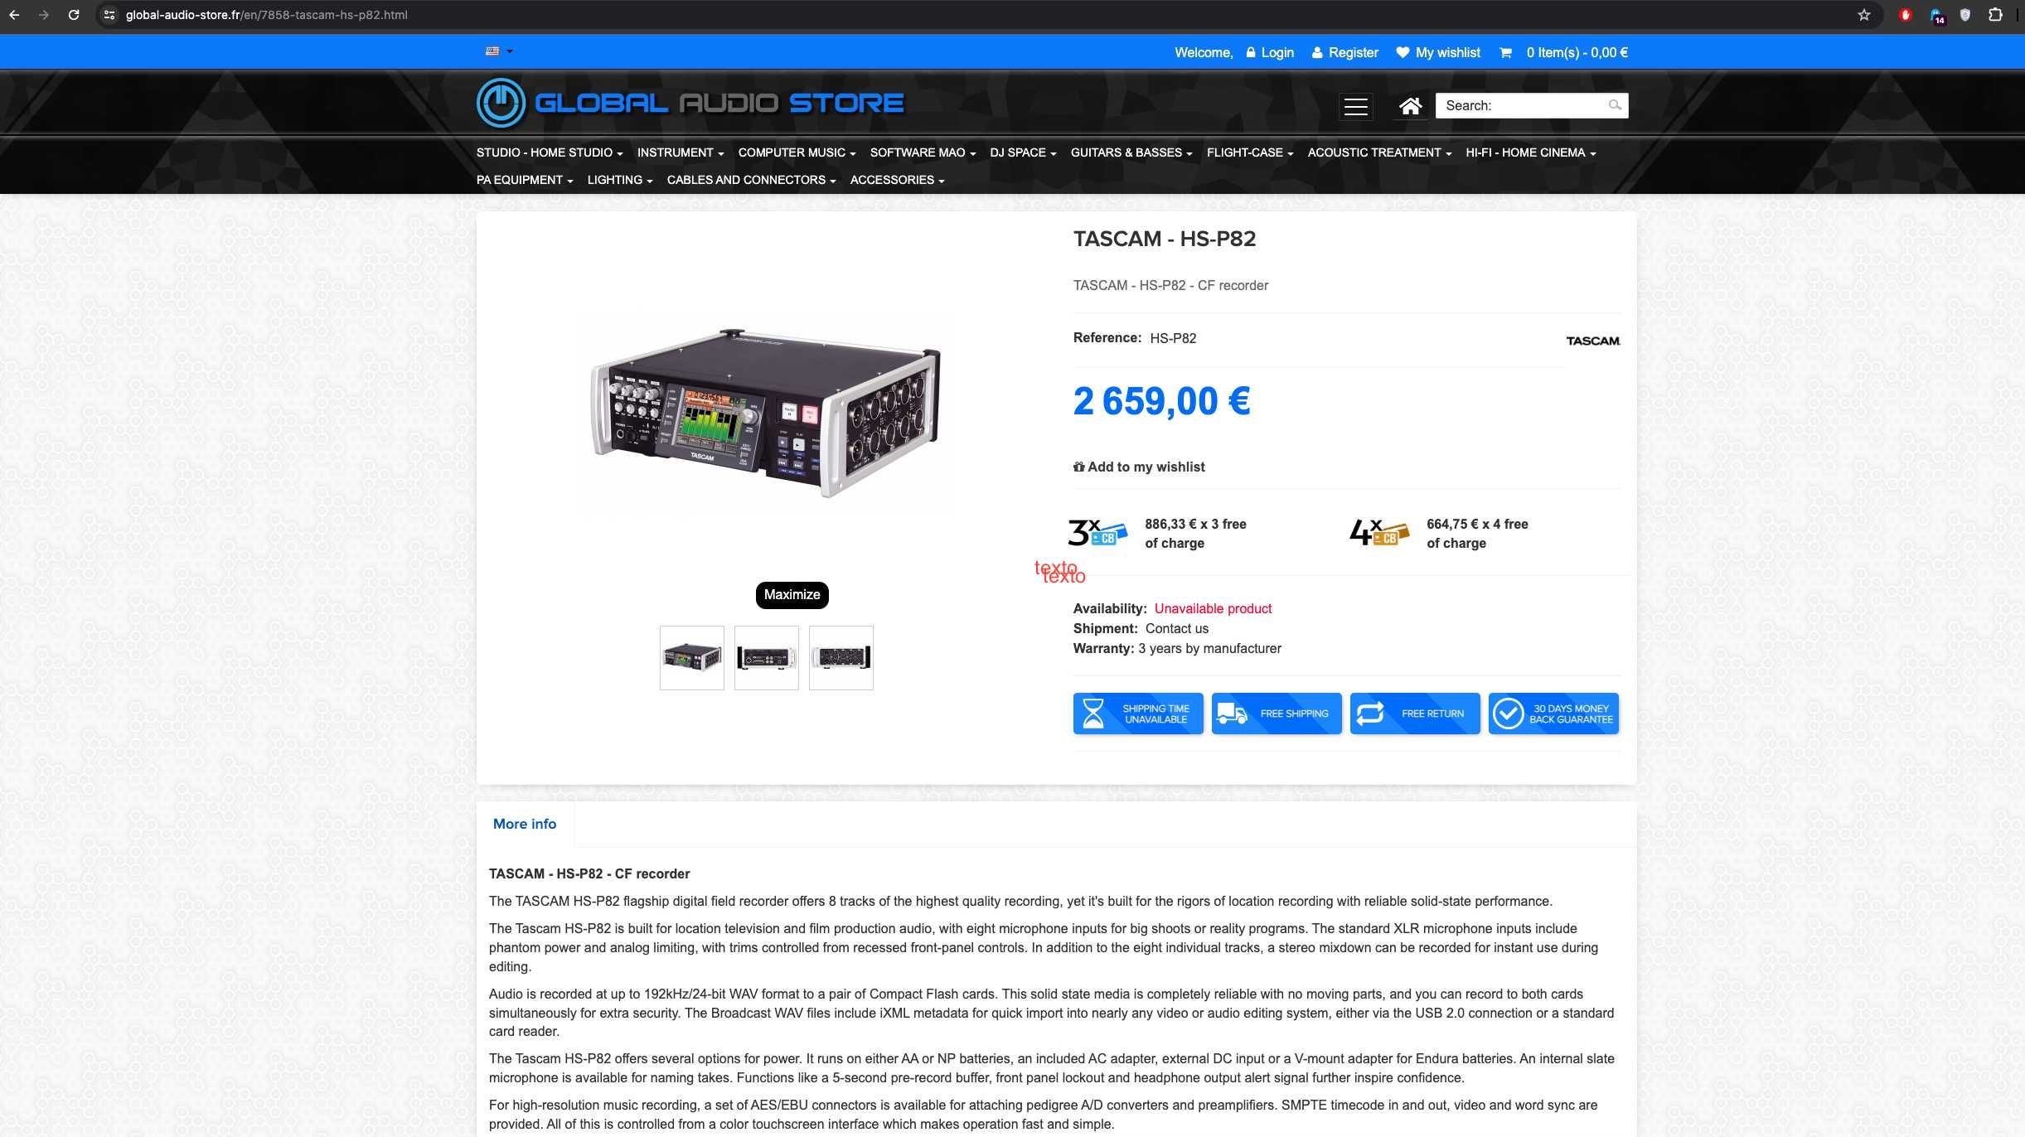Click Add to my wishlist
This screenshot has width=2025, height=1137.
click(1139, 467)
